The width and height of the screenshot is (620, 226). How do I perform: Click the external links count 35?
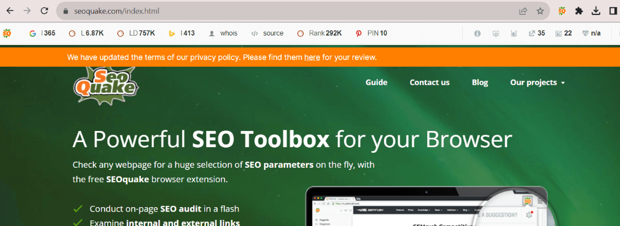(x=537, y=33)
